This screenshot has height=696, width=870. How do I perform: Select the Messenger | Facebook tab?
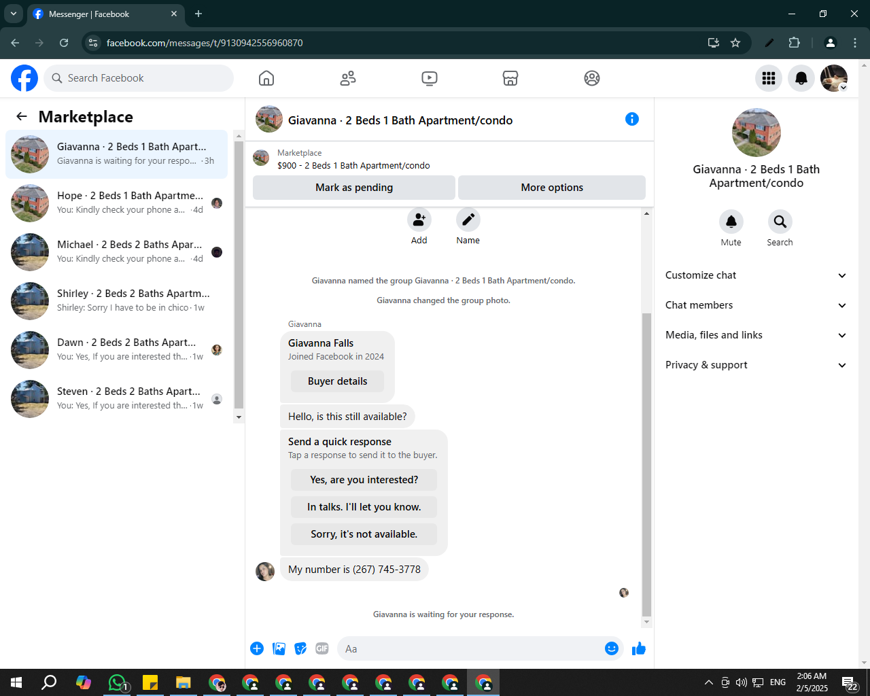click(x=105, y=14)
